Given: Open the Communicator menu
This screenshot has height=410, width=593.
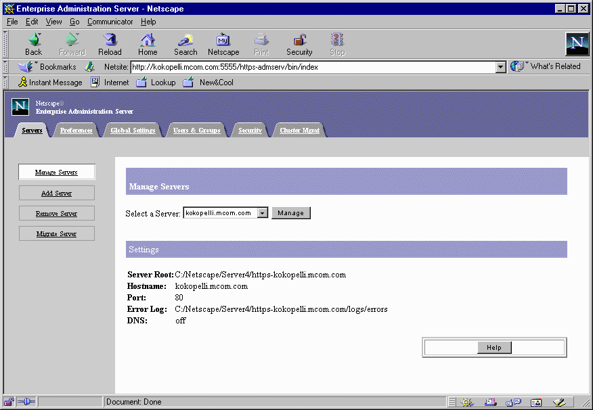Looking at the screenshot, I should point(110,22).
